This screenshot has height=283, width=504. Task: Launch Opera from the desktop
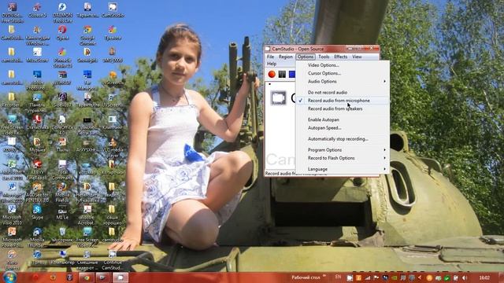point(62,33)
